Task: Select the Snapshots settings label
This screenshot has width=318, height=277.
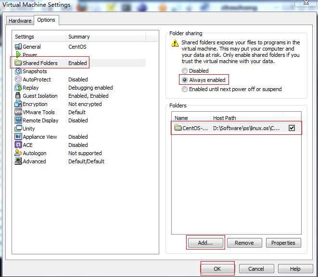Action: pyautogui.click(x=35, y=71)
